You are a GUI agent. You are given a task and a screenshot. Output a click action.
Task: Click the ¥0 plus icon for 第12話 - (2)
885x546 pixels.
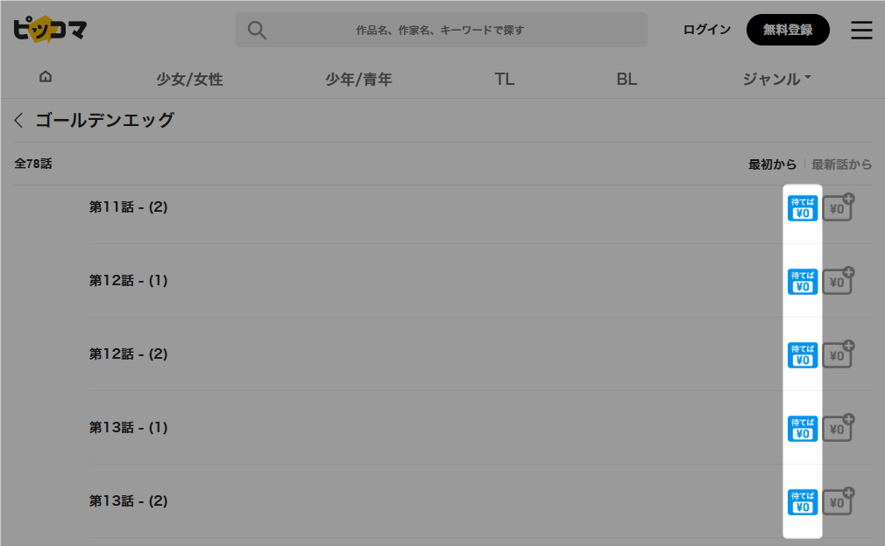[839, 353]
